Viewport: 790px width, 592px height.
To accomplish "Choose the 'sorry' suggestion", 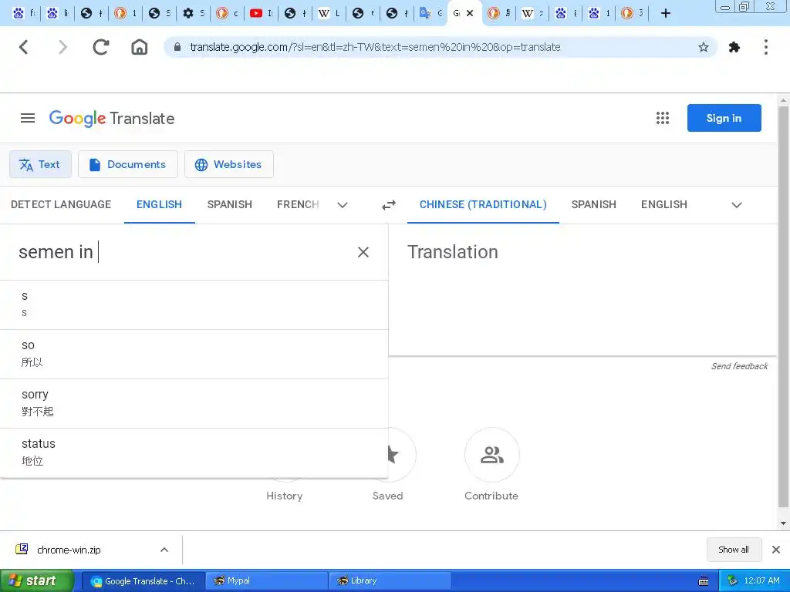I will coord(194,404).
